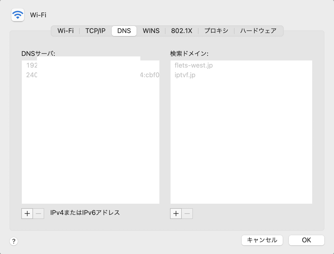The image size is (334, 254).
Task: Select the flets-west.jp search domain
Action: click(x=194, y=65)
